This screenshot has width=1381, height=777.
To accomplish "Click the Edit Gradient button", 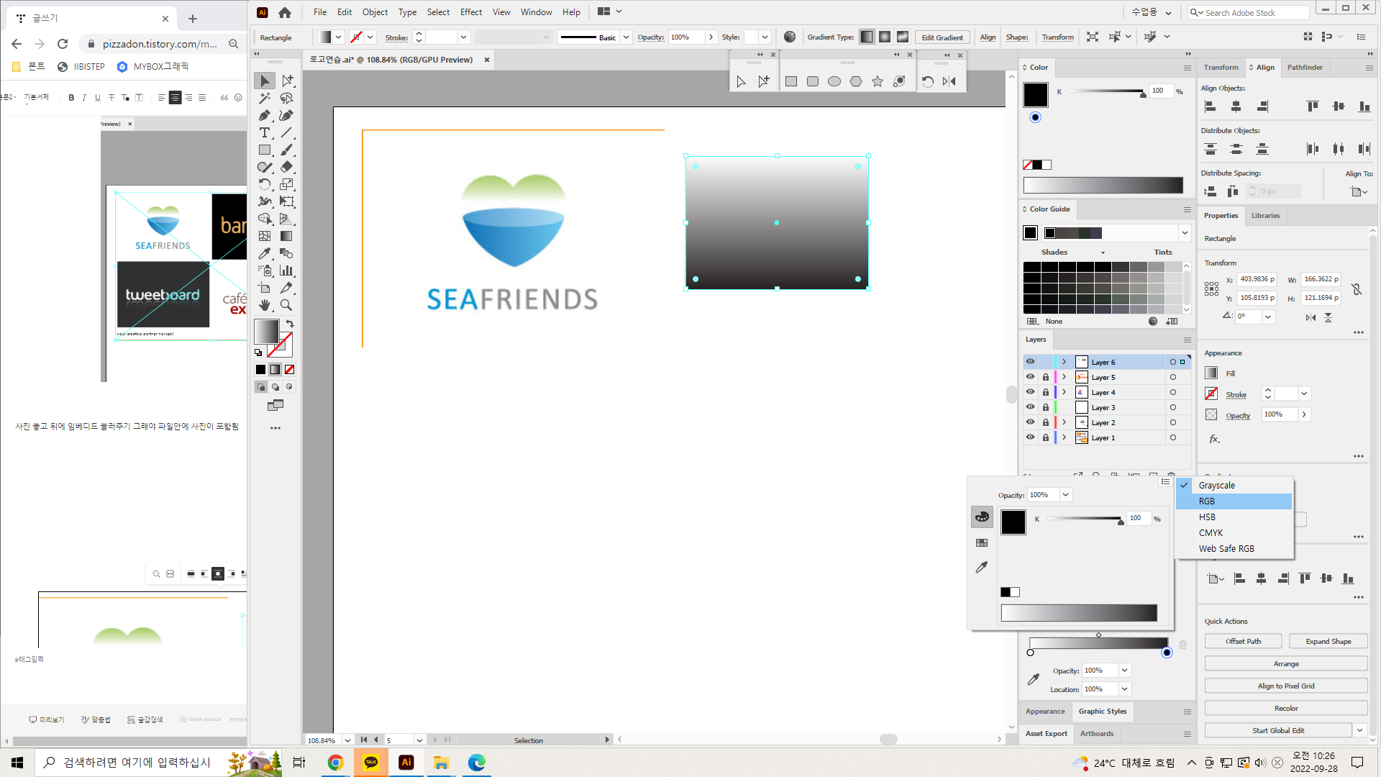I will 942,37.
